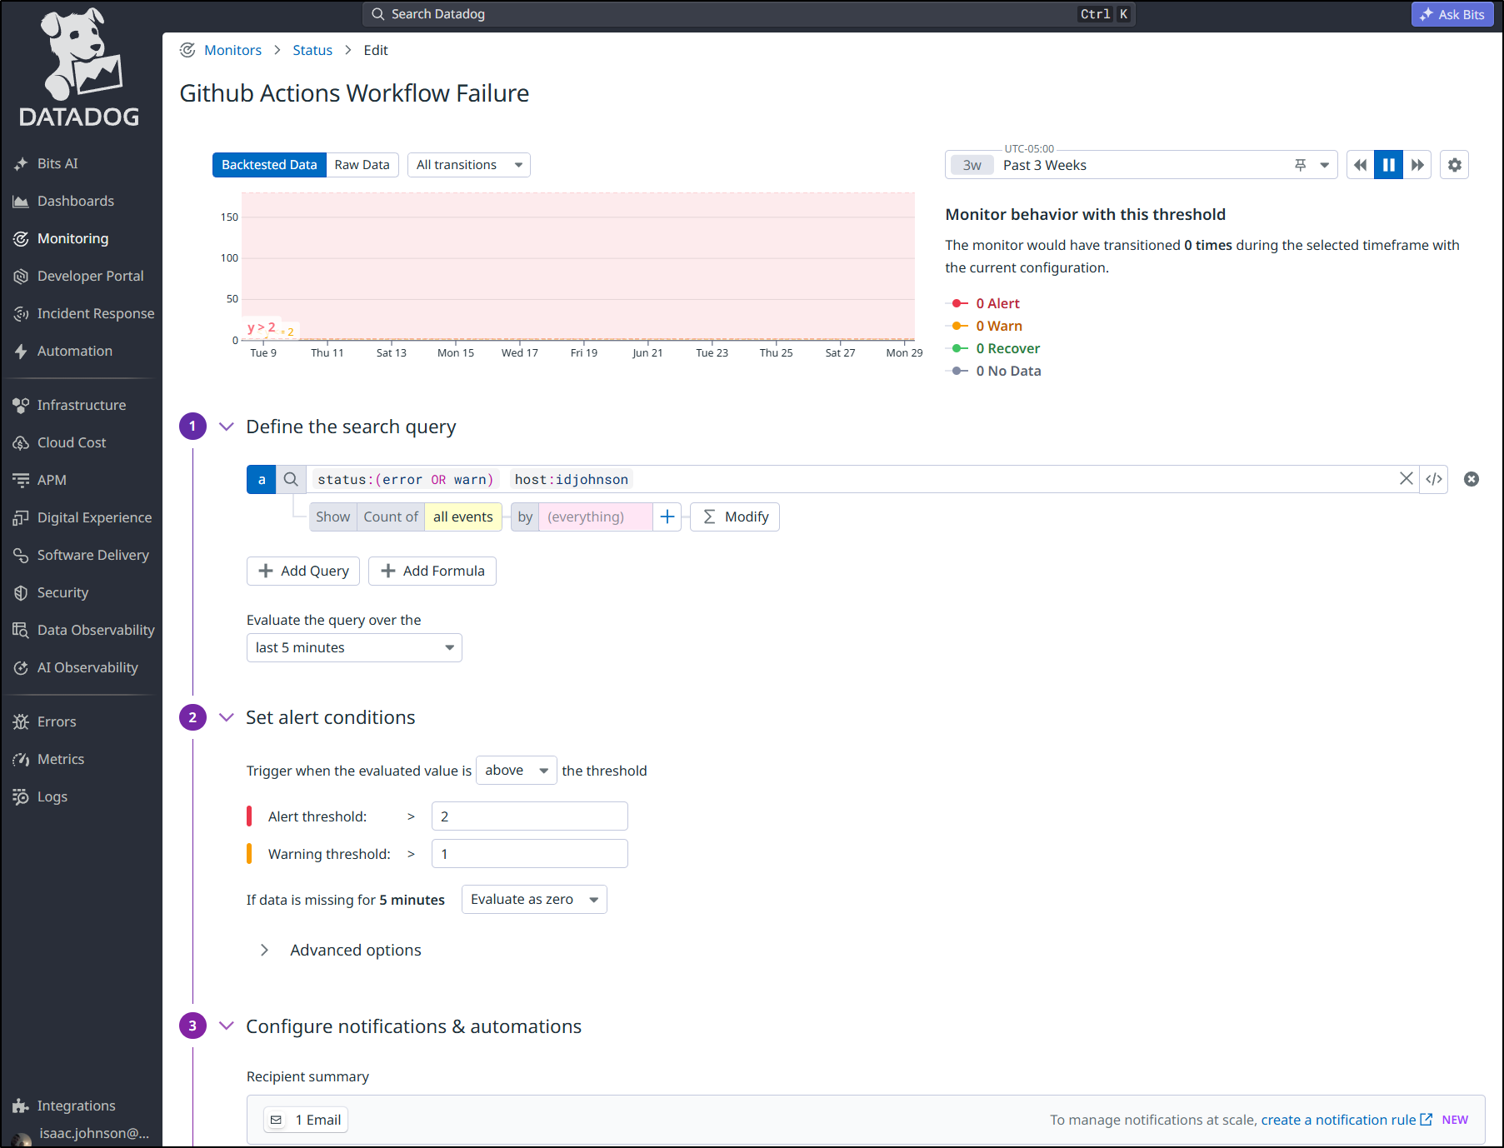
Task: Open graph settings gear
Action: (1454, 165)
